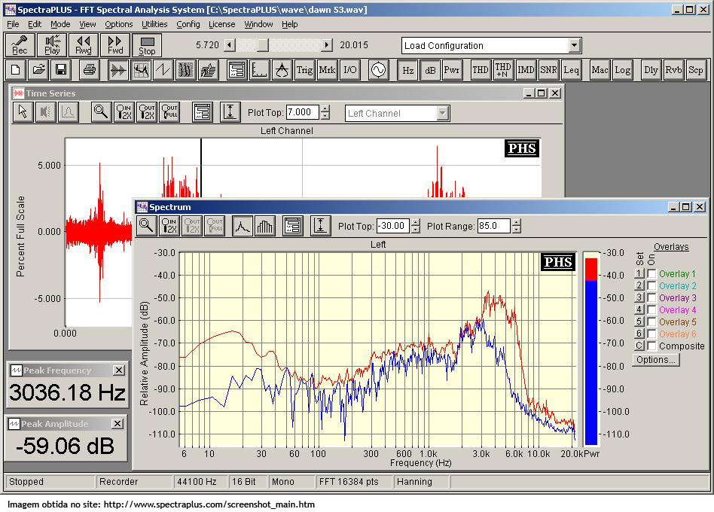Click Spectrum auto-scale vertical icon
714x512 pixels.
tap(321, 225)
